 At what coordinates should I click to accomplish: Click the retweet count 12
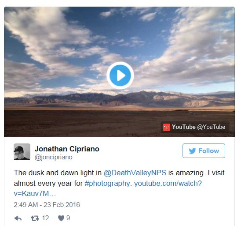coord(45,218)
